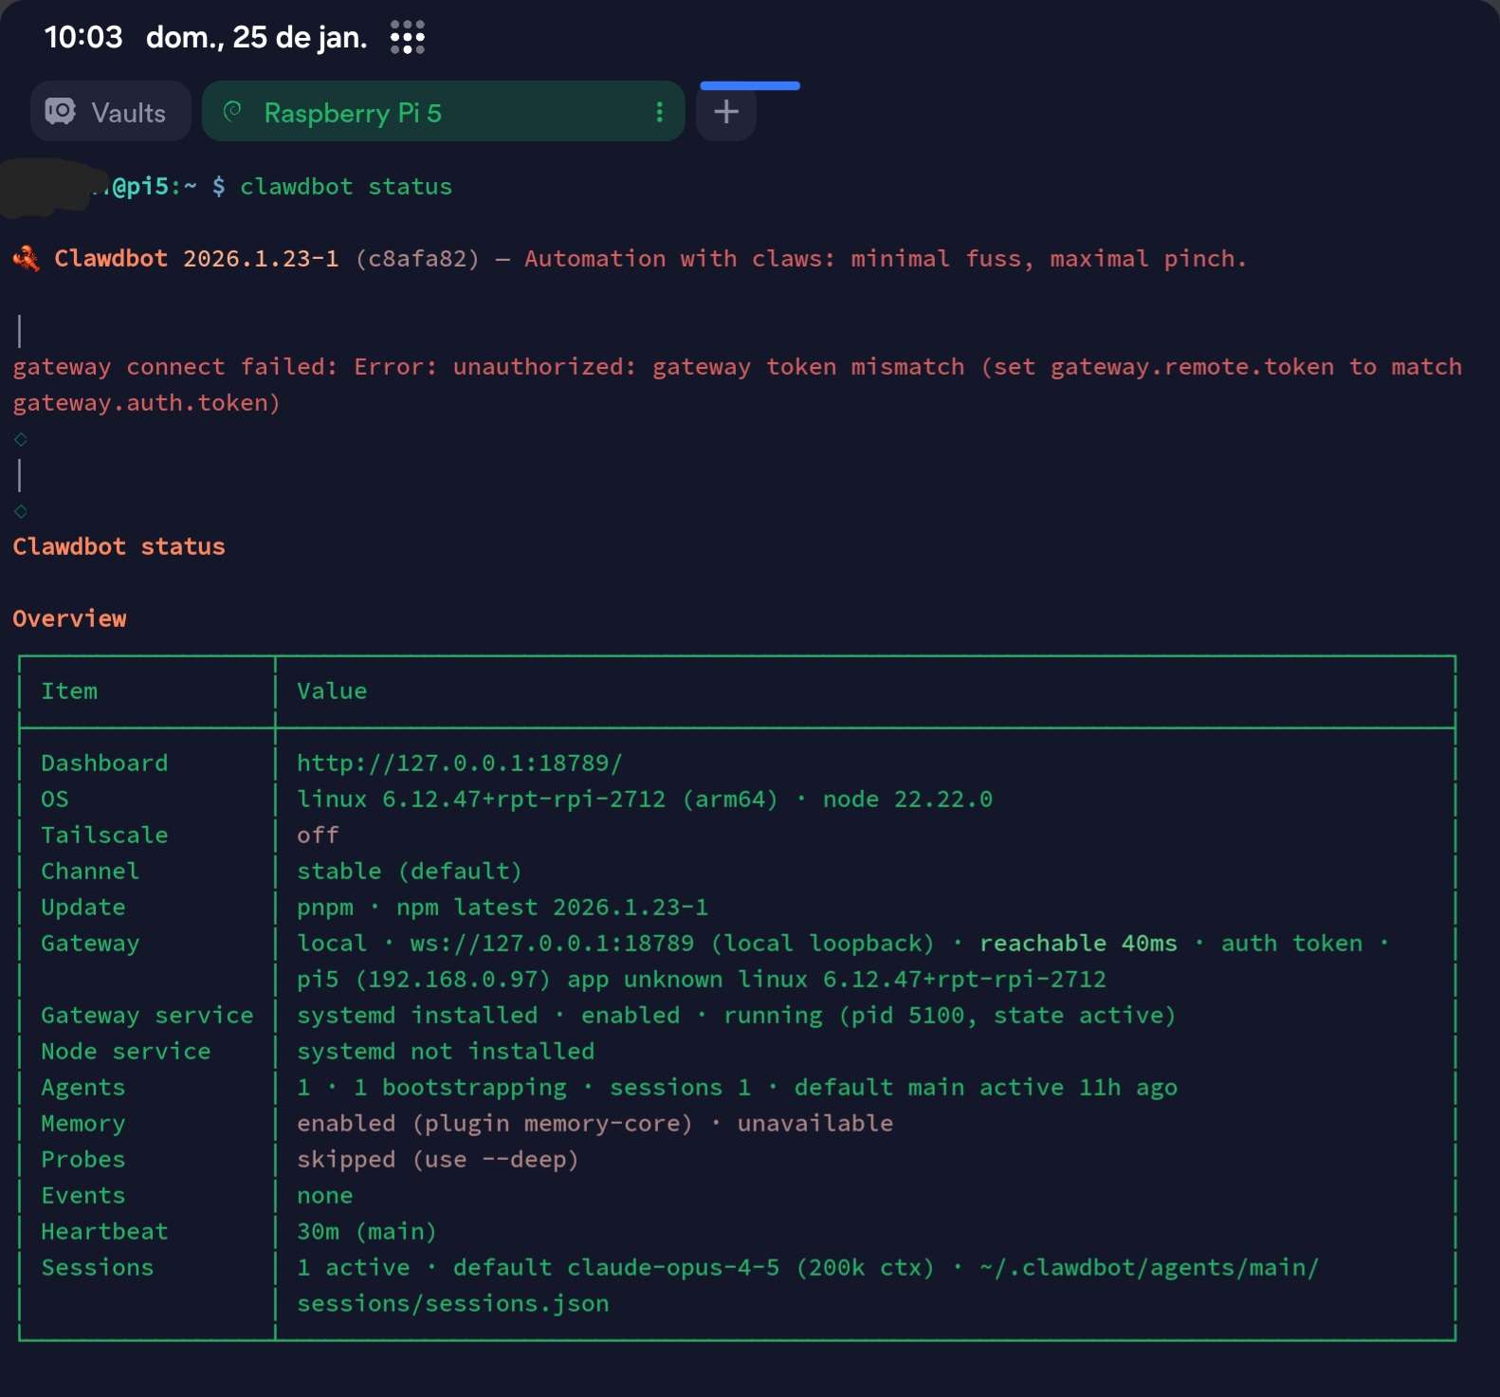Image resolution: width=1500 pixels, height=1397 pixels.
Task: Click the version text "2026.1.23-1" in the banner line
Action: point(261,259)
